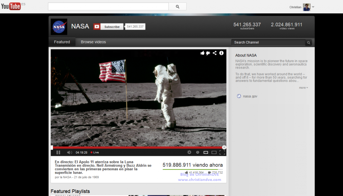Click the About NASA heading
Viewport: 343px width, 196px height.
(x=246, y=56)
